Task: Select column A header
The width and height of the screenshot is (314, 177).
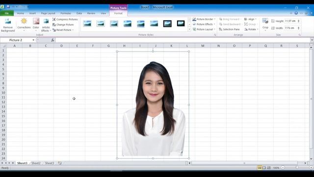Action: click(14, 46)
